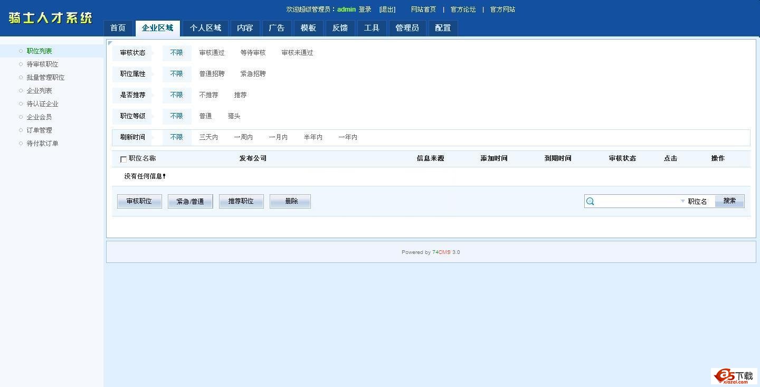Open 待审核职位 in the sidebar
Screen dimensions: 760x387
point(42,64)
